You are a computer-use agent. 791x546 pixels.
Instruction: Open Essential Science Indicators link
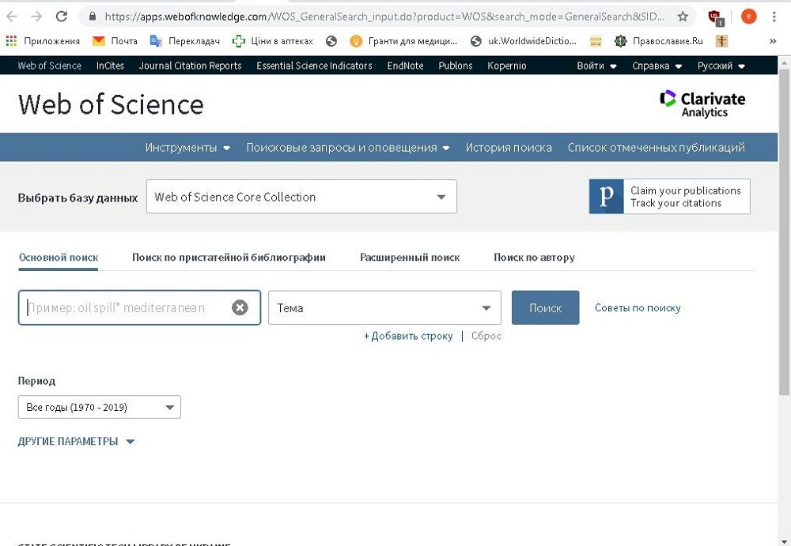click(314, 66)
